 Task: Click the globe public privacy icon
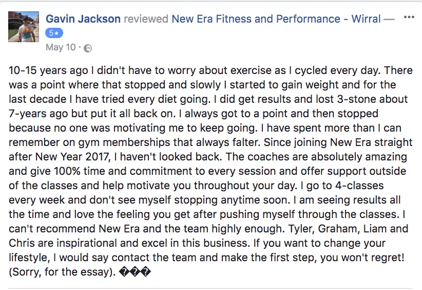click(x=88, y=48)
